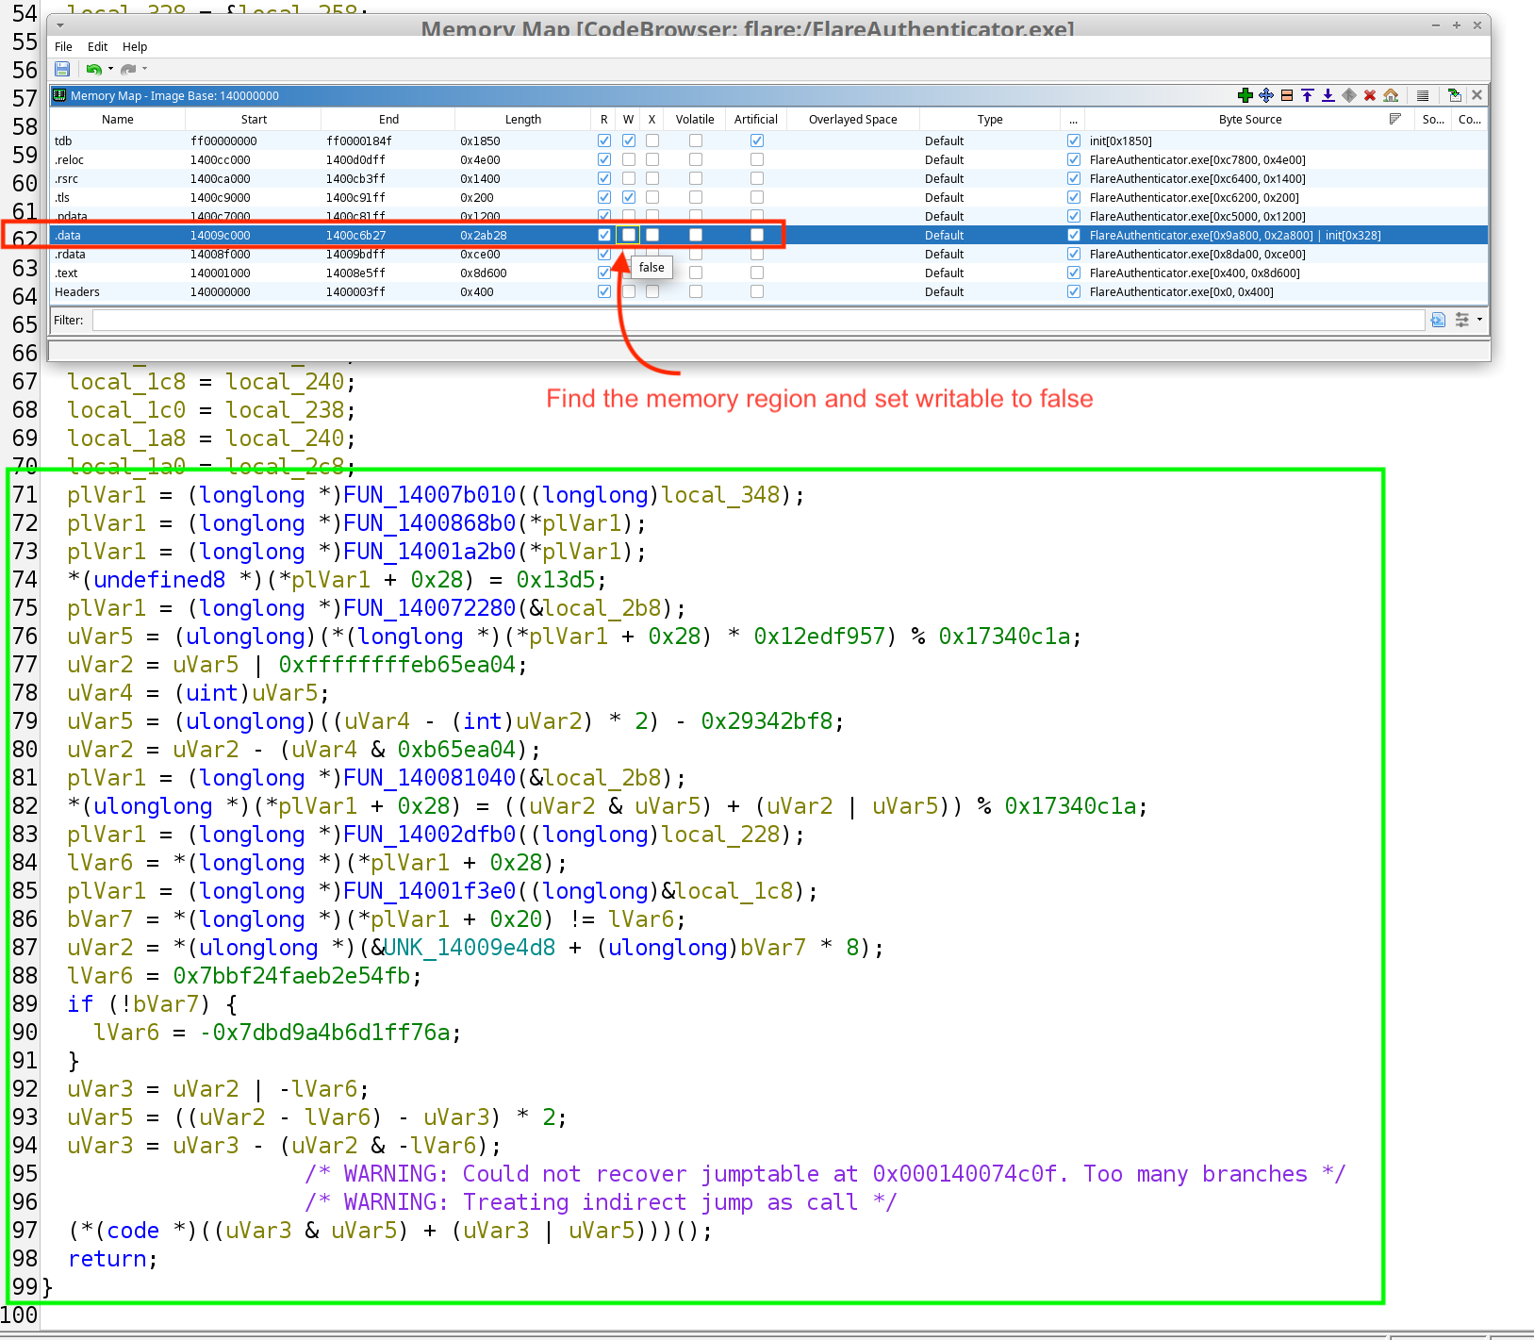Image resolution: width=1534 pixels, height=1340 pixels.
Task: Toggle the Execute checkbox for the .text section
Action: (x=652, y=273)
